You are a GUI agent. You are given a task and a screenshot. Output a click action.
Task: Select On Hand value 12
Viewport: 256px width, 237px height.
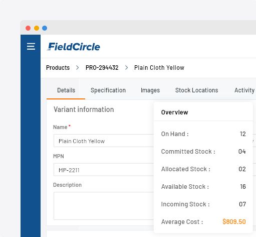pyautogui.click(x=243, y=134)
